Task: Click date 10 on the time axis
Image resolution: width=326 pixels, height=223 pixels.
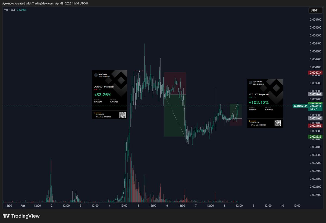Action: coord(283,206)
